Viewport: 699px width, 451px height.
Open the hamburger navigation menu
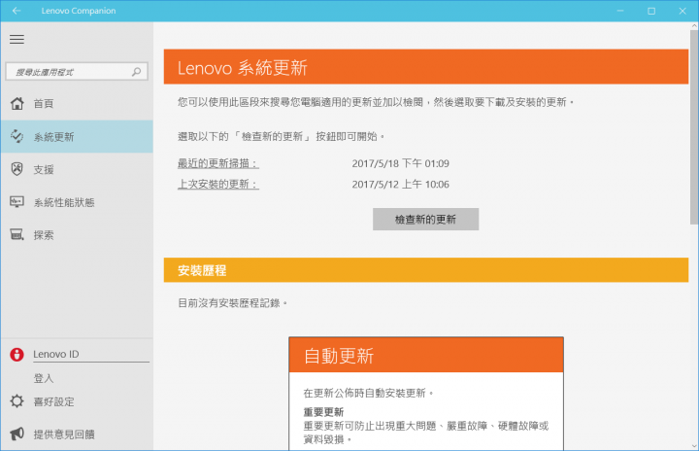click(17, 39)
